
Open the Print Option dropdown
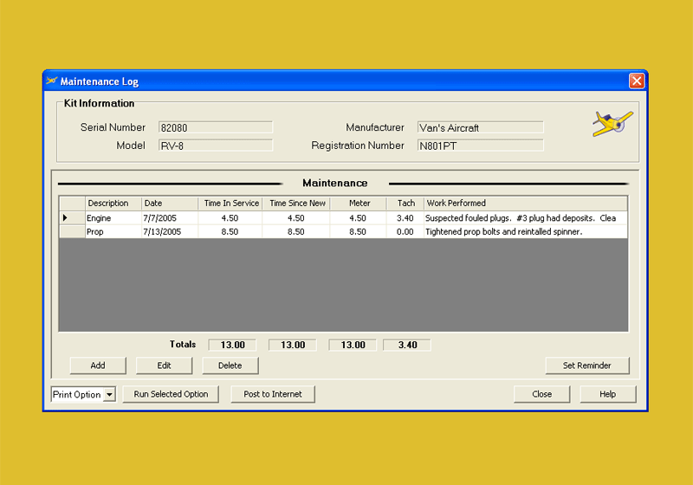[109, 395]
